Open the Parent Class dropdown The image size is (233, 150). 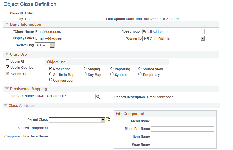[x=103, y=120]
